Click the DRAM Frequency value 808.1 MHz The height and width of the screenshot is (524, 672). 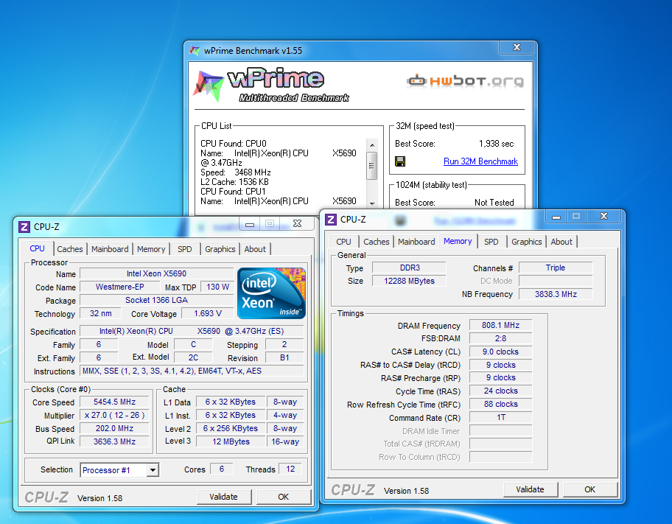tap(500, 326)
